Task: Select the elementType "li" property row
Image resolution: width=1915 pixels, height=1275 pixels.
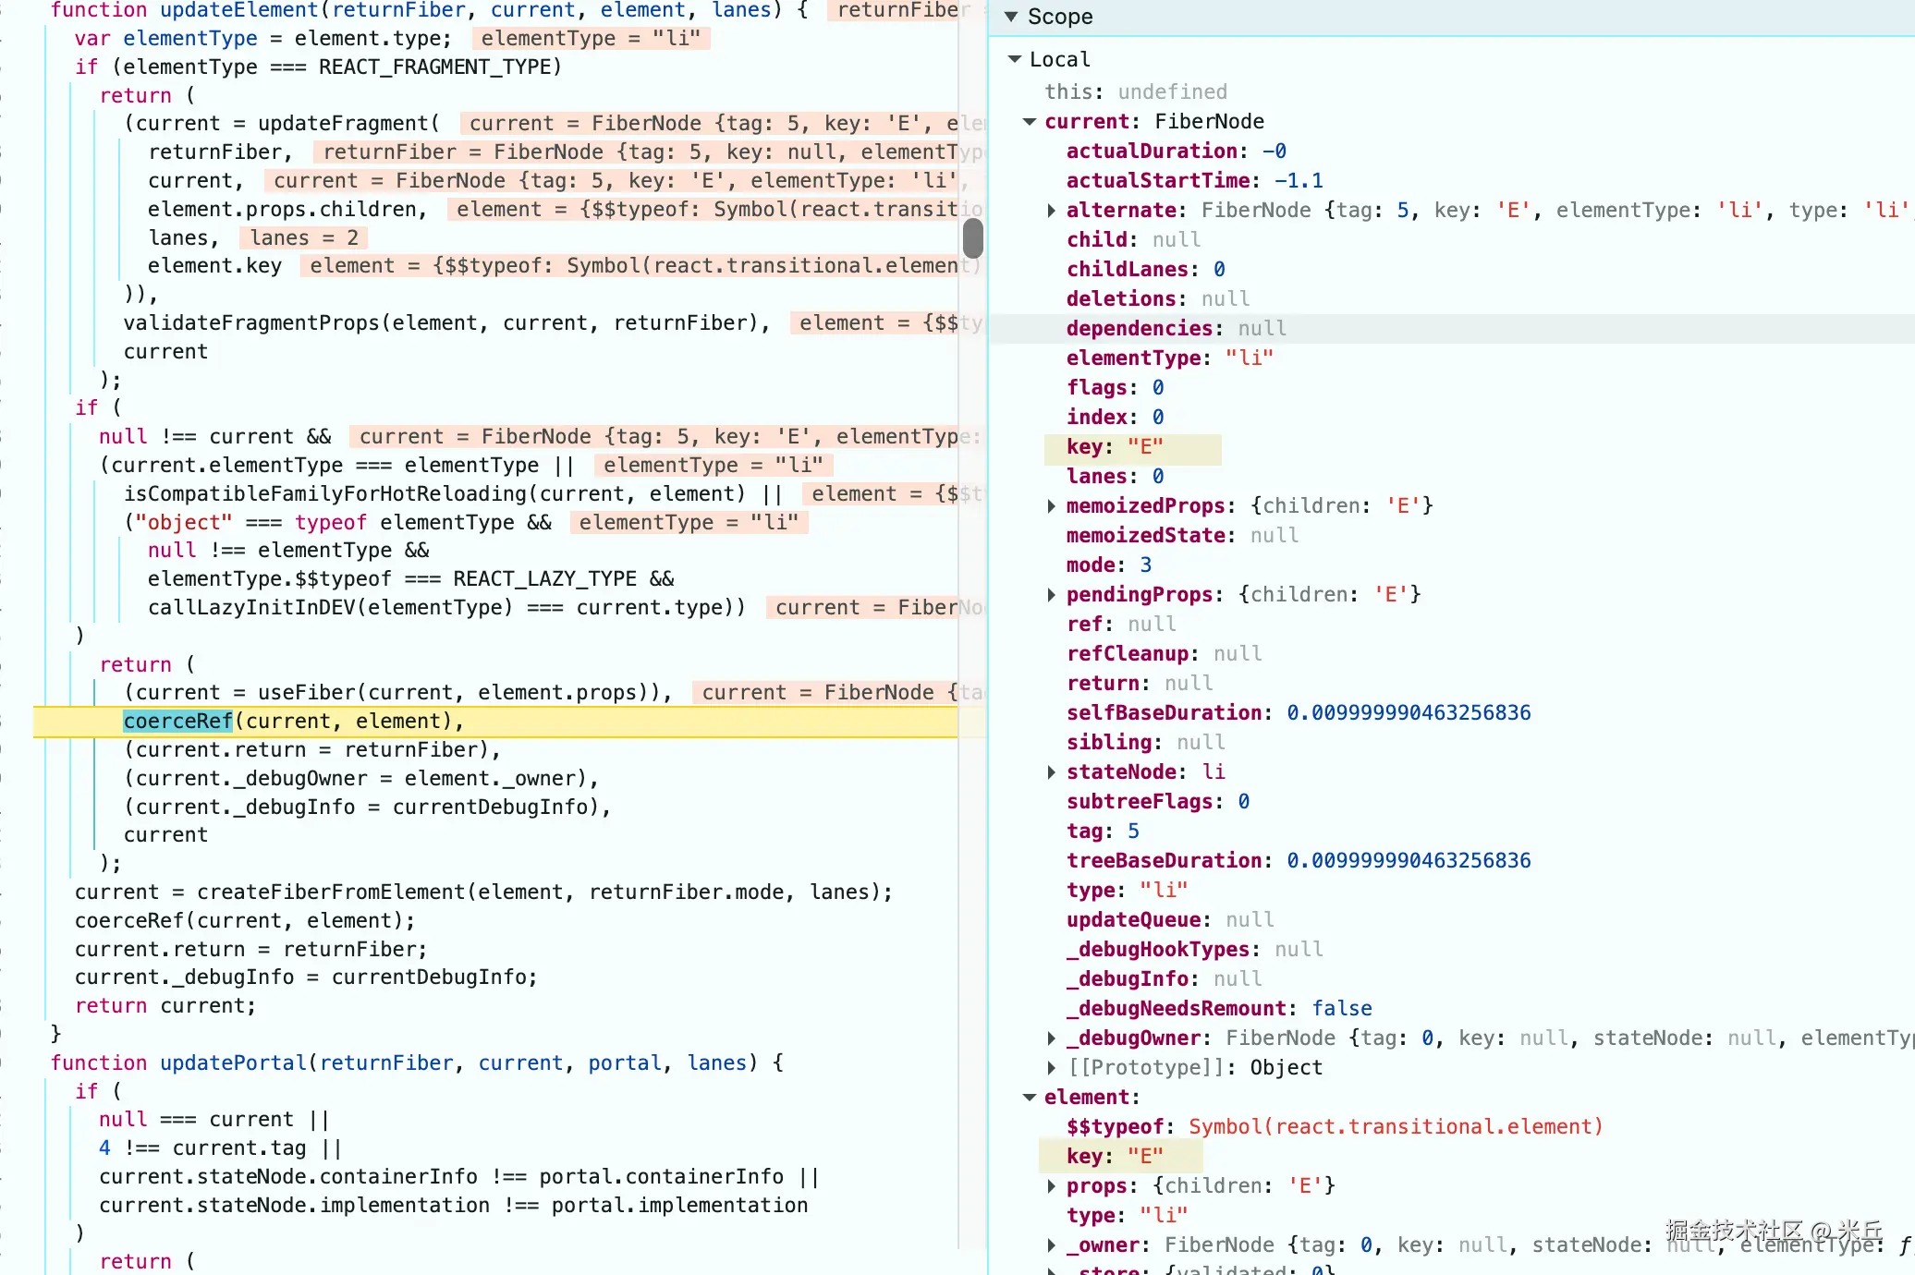Action: pos(1169,358)
